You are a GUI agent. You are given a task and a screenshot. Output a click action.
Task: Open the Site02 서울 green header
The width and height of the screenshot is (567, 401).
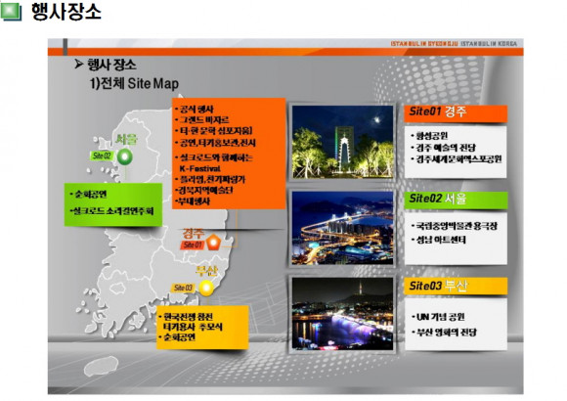(x=456, y=200)
